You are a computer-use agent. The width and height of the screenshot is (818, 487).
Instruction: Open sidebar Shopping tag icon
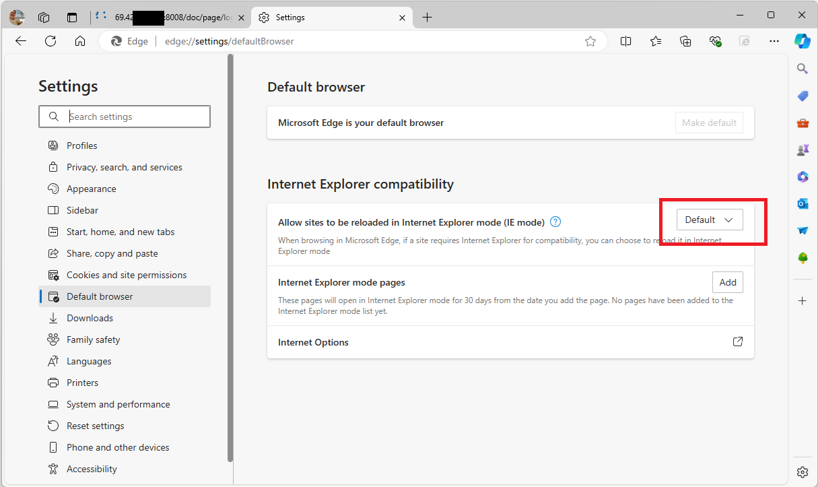803,96
